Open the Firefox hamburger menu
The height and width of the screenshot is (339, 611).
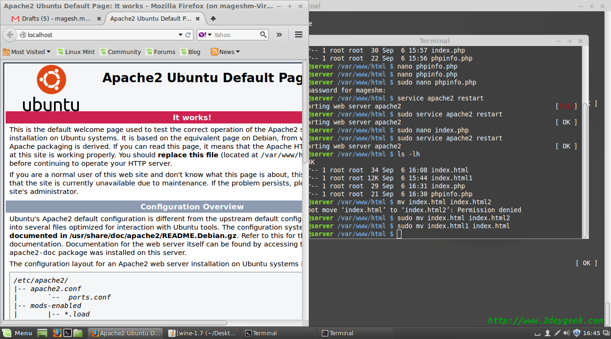pyautogui.click(x=298, y=35)
